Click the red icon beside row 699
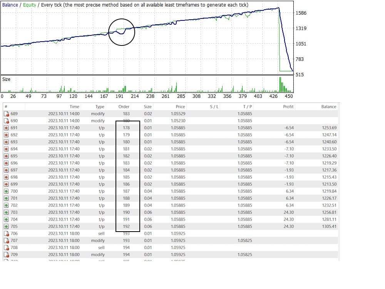385x289 pixels. 6,184
